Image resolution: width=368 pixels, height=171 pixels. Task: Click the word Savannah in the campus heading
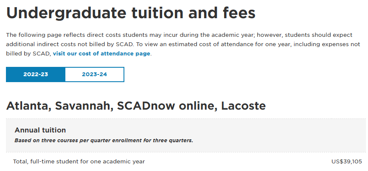point(84,106)
